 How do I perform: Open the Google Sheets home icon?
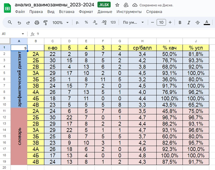tap(7, 8)
